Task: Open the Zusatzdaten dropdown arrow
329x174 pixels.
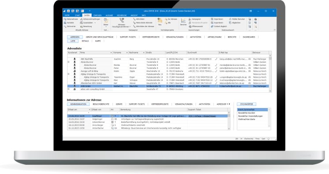Action: click(x=95, y=23)
